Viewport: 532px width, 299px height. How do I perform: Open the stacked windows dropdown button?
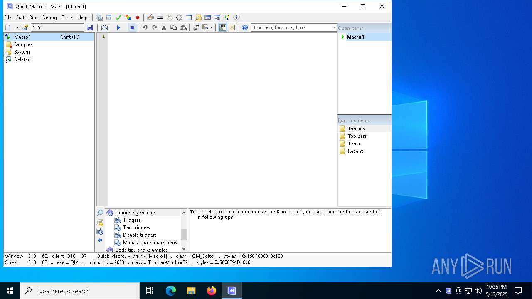(207, 27)
